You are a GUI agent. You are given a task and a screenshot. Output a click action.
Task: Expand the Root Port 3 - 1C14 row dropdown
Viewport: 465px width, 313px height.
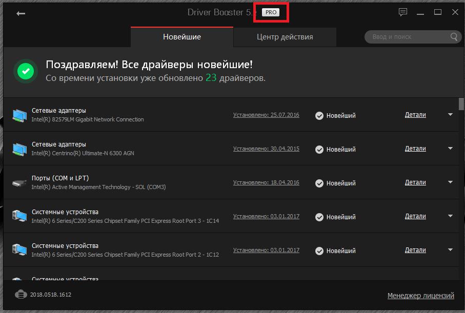click(x=450, y=216)
